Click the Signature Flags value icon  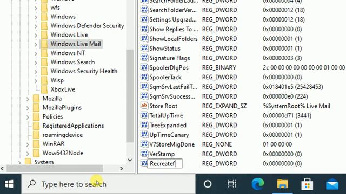click(x=144, y=58)
